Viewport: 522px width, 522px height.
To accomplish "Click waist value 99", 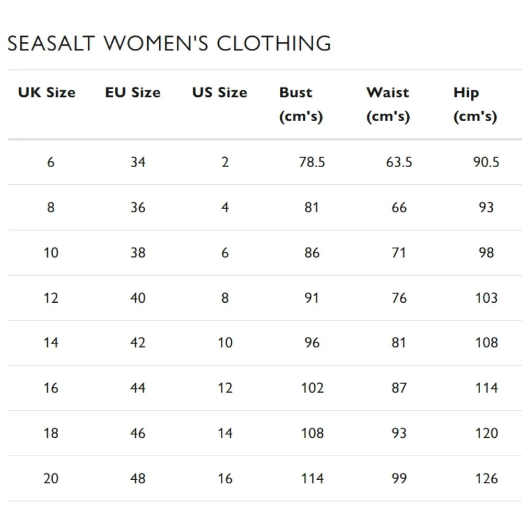I will coord(399,479).
